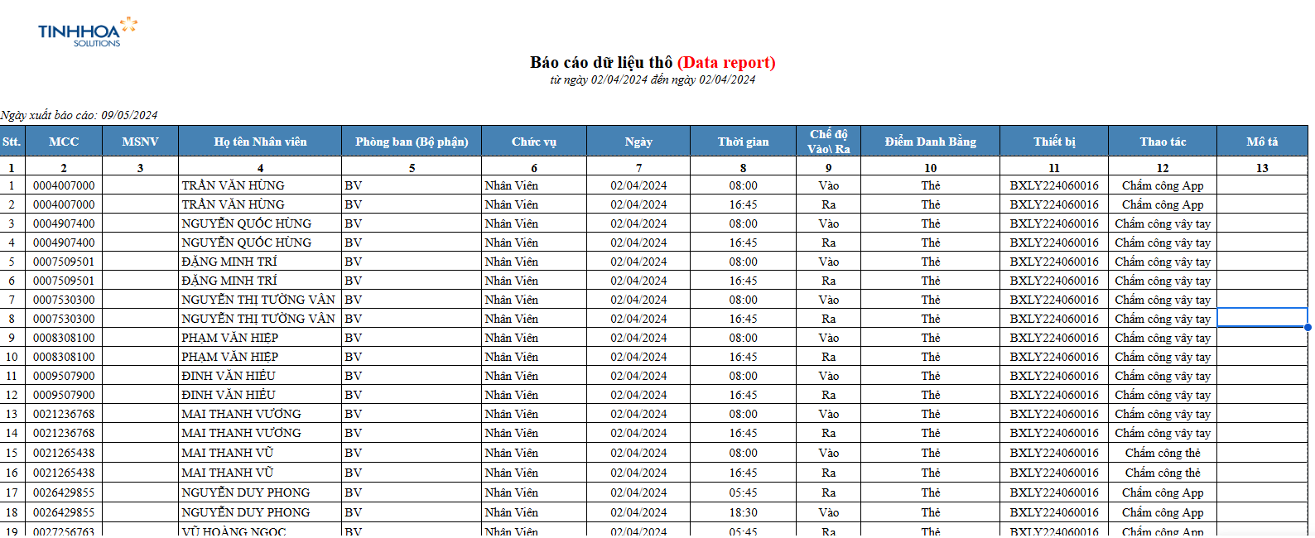The image size is (1315, 538).
Task: Select the 'Thao tác' header cell
Action: (x=1162, y=142)
